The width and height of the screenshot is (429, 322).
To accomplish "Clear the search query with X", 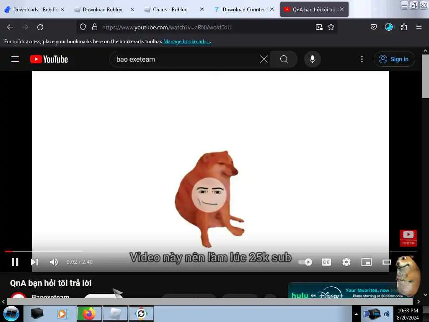I will (x=264, y=59).
